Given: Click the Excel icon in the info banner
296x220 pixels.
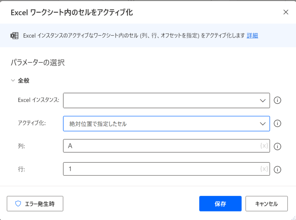Looking at the screenshot, I should (14, 36).
